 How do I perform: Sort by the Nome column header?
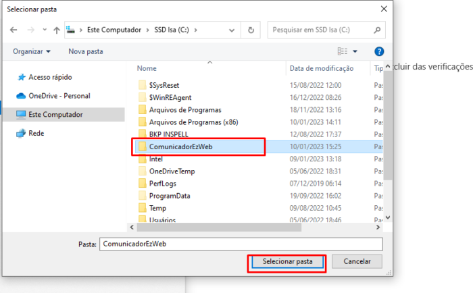coord(147,68)
